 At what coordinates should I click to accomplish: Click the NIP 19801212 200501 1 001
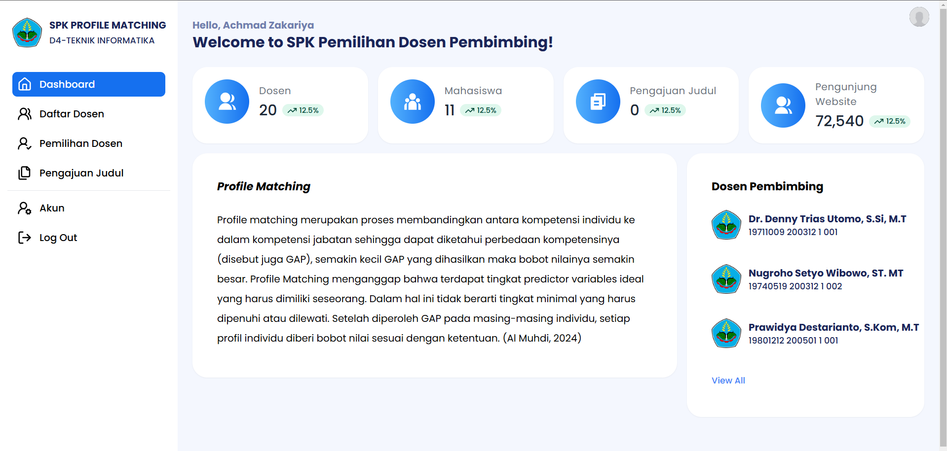point(794,341)
